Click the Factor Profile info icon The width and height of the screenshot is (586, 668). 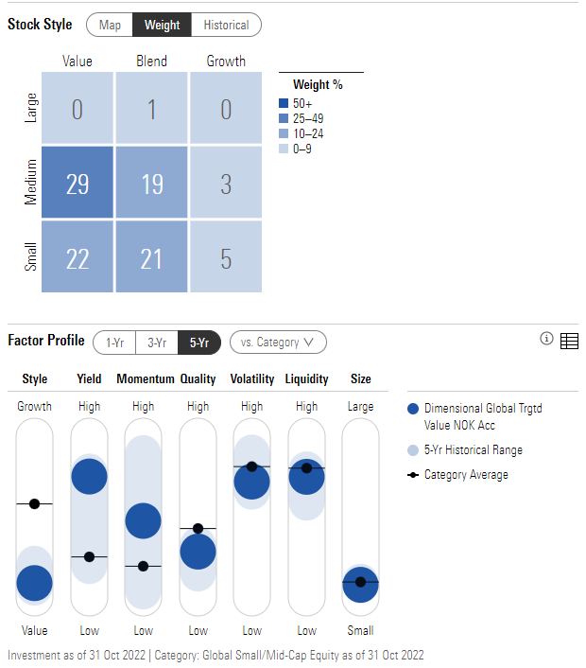pyautogui.click(x=546, y=339)
